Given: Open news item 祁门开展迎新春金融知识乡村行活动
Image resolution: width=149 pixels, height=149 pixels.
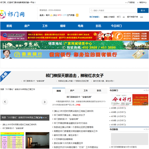Looking at the screenshot, I should tap(70, 123).
